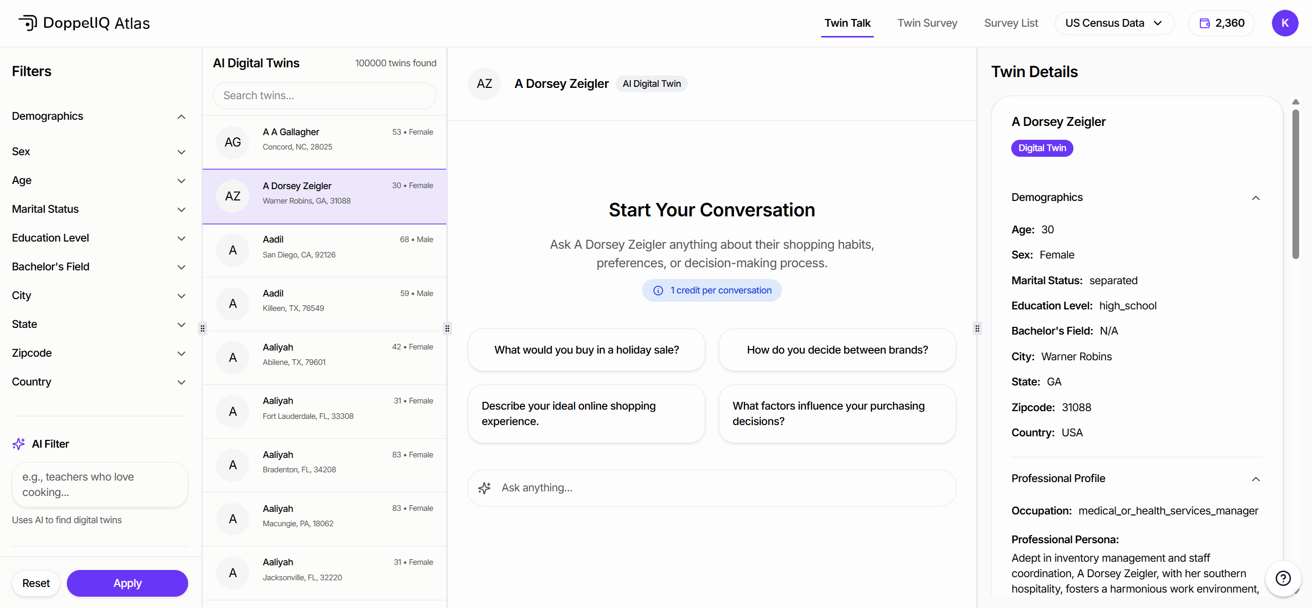Click the sparkle icon in Ask anything box

click(484, 488)
